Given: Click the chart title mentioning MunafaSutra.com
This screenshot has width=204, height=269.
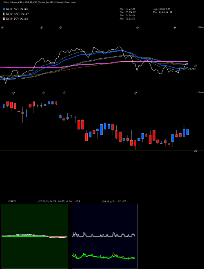Looking at the screenshot, I should click(x=39, y=2).
